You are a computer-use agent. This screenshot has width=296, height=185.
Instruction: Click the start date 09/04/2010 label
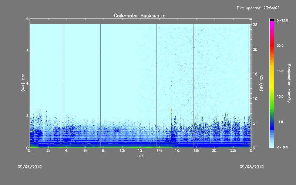pos(30,167)
